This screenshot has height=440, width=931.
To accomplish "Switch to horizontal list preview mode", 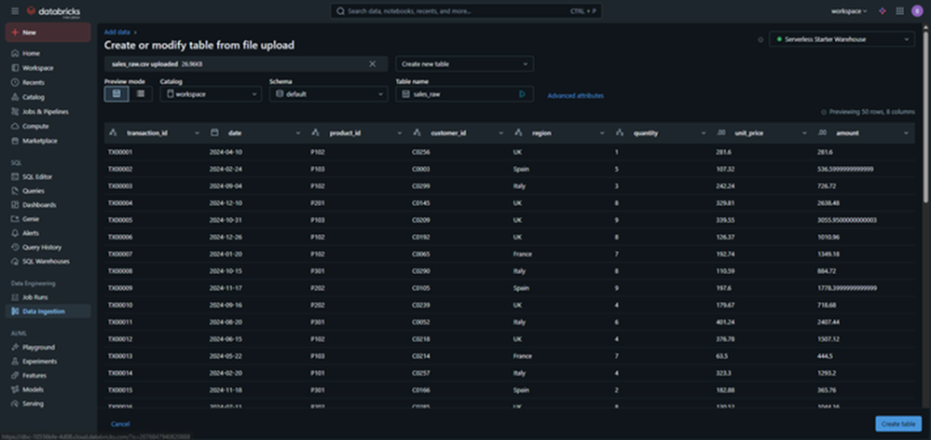I will pos(141,94).
